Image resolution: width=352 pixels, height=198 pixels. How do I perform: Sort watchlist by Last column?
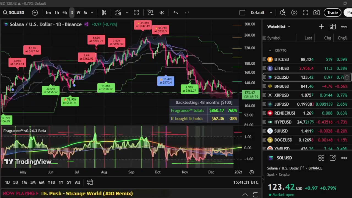point(308,38)
